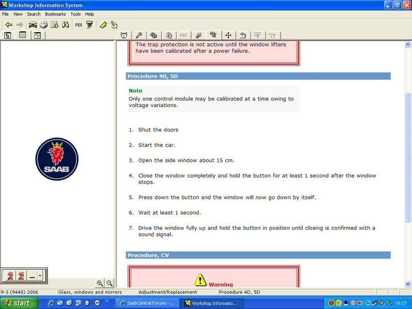Click the gears toolbar icon
412x309 pixels.
pyautogui.click(x=154, y=35)
